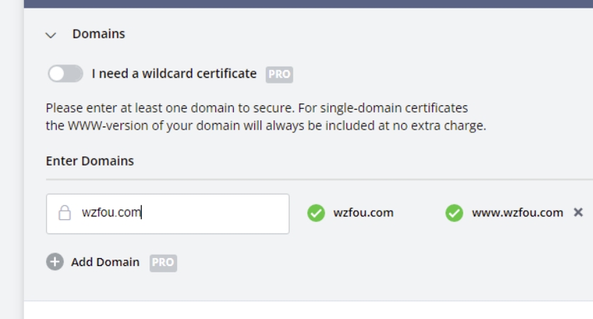This screenshot has height=319, width=593.
Task: Click the Domains section heading
Action: click(98, 34)
